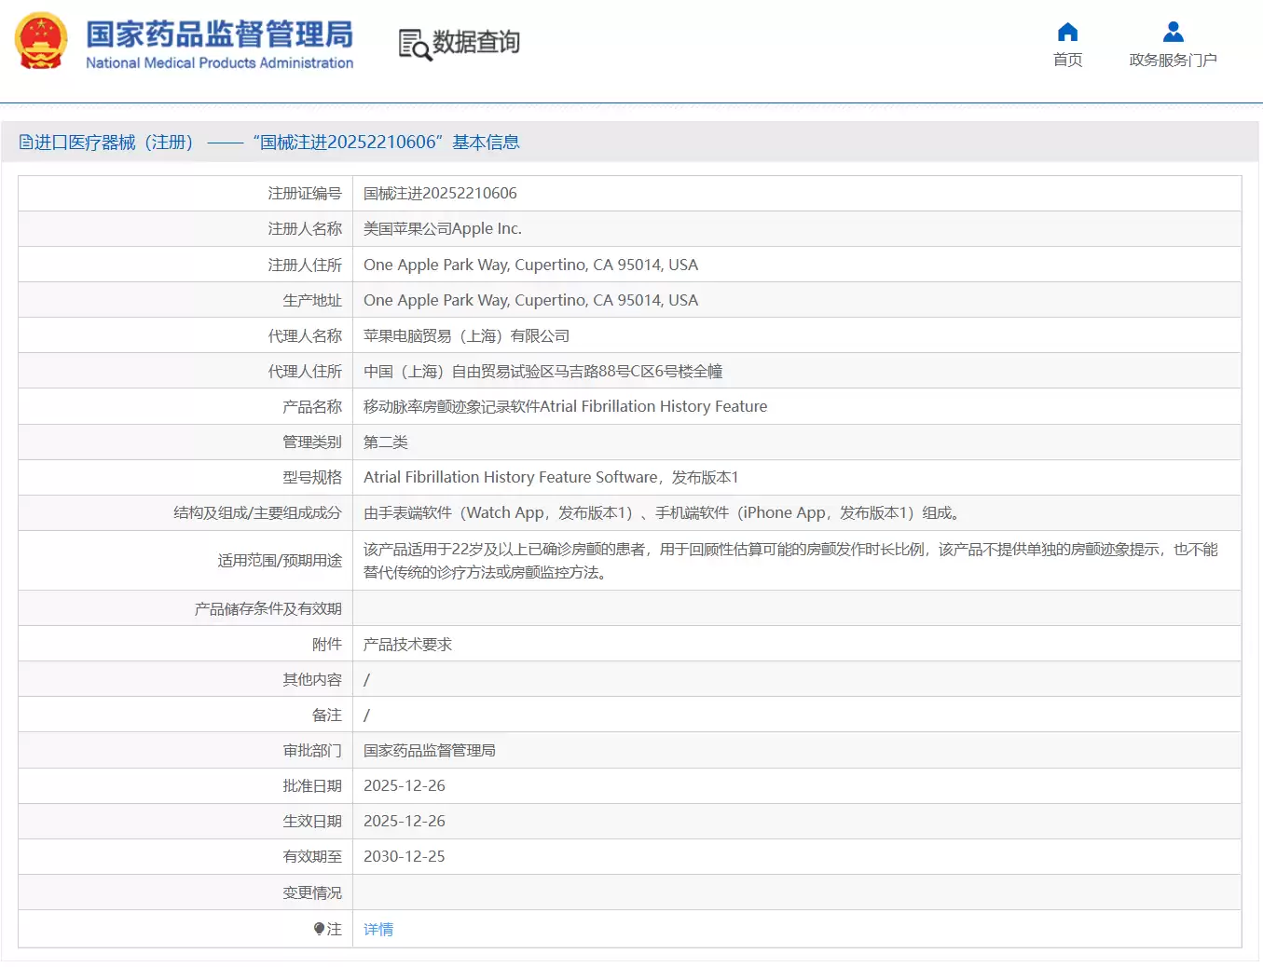
Task: Select the blue home roof icon above 首页
Action: click(1066, 32)
